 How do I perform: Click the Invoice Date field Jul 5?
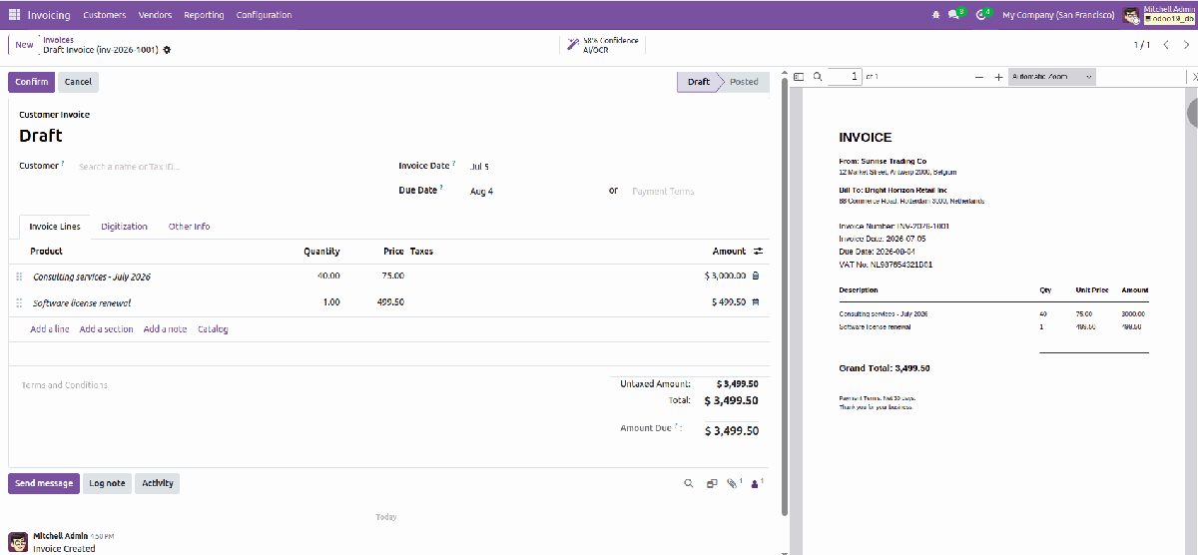(x=479, y=167)
